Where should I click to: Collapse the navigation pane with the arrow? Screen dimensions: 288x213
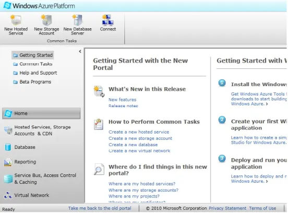(x=80, y=52)
